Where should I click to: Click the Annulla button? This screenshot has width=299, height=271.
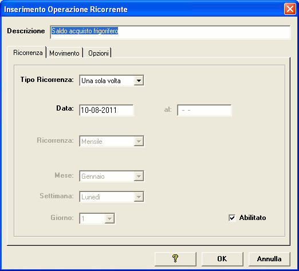[x=269, y=259]
